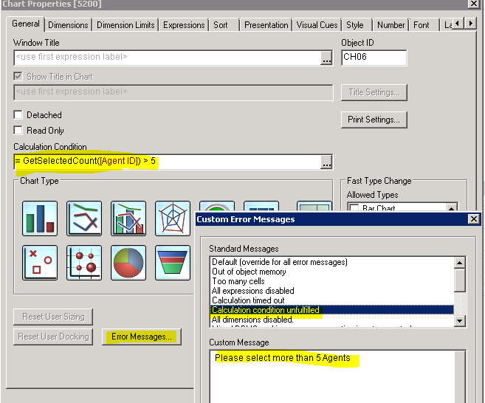485x403 pixels.
Task: Click Reset User Docking button
Action: (53, 337)
